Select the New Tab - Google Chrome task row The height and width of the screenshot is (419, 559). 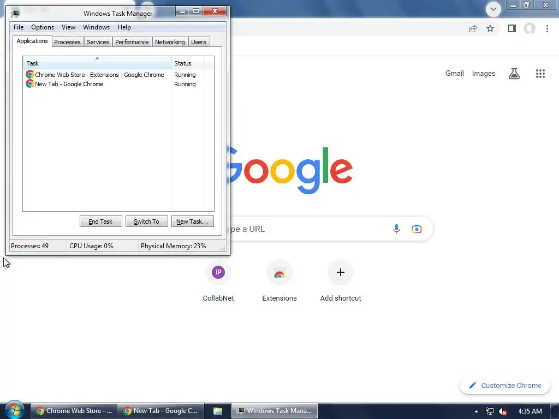(118, 83)
